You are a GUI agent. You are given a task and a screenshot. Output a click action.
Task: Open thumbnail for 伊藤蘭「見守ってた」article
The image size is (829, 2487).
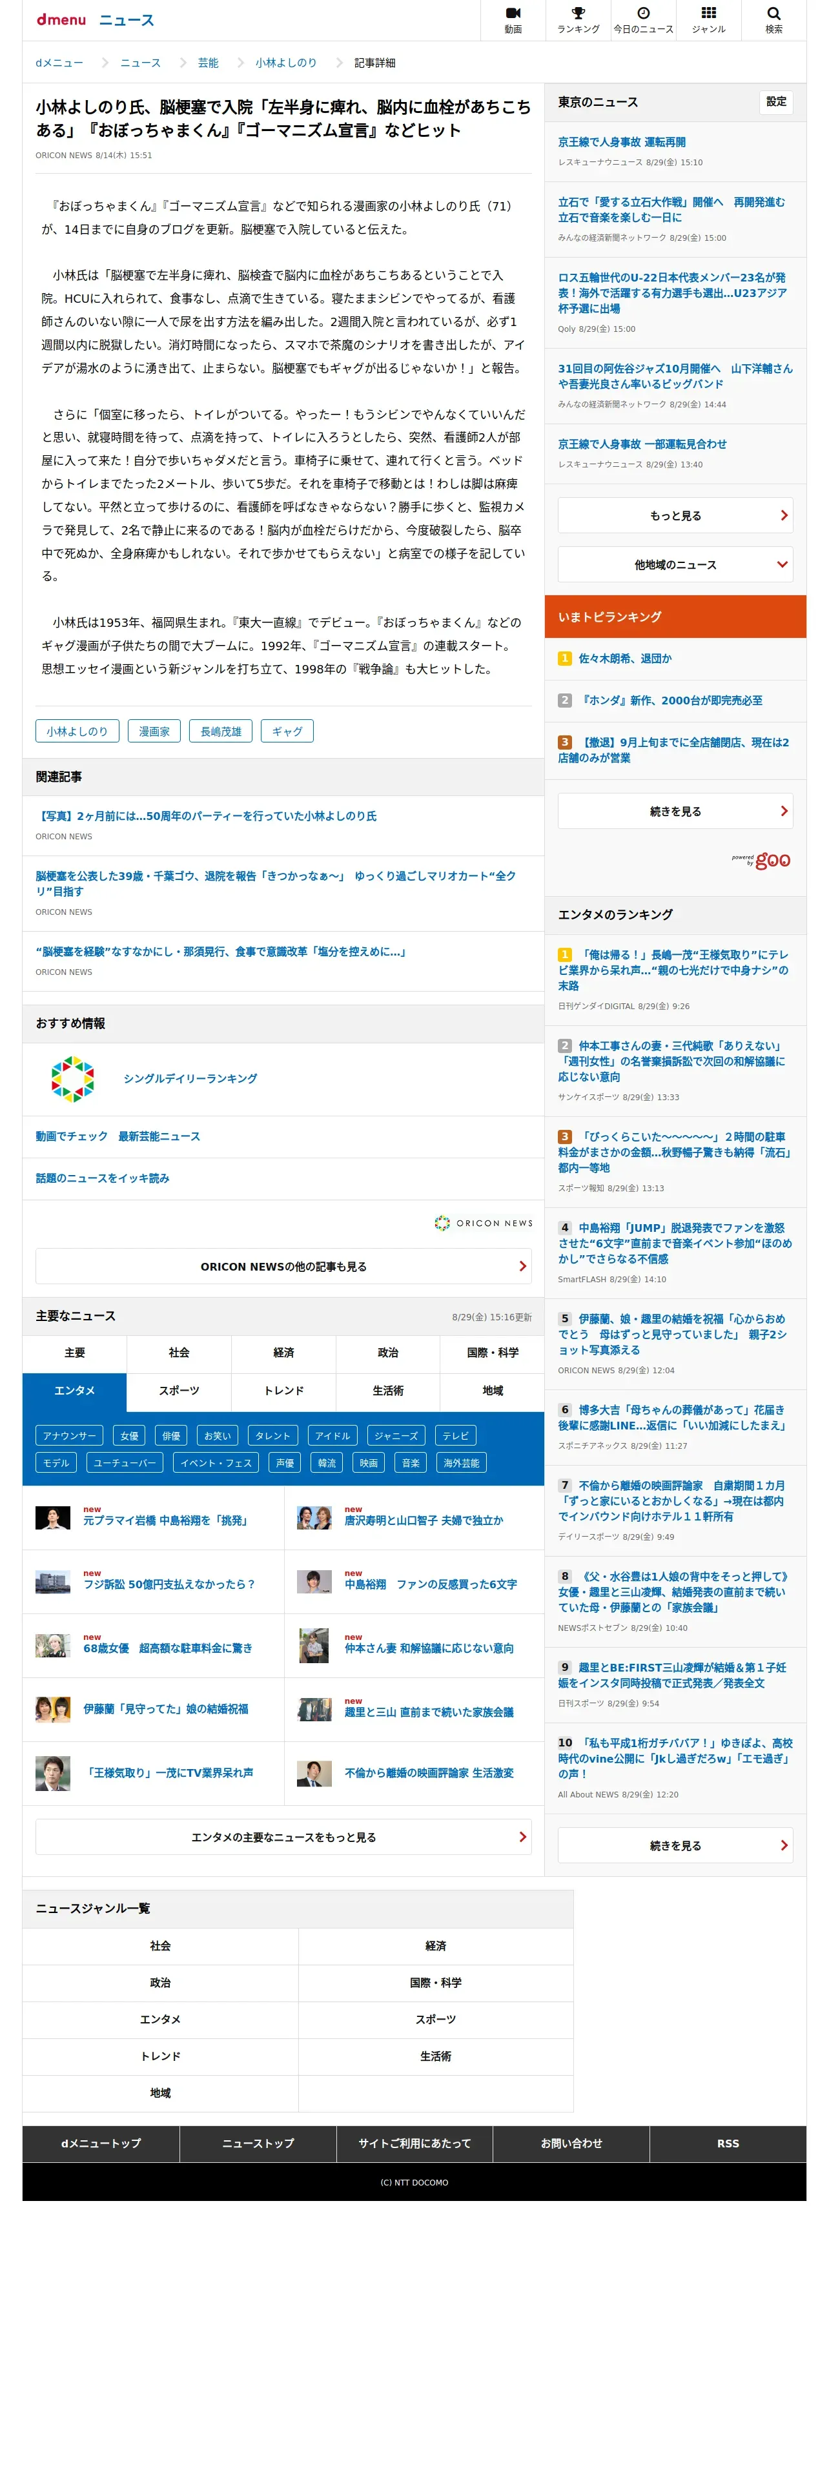53,1709
